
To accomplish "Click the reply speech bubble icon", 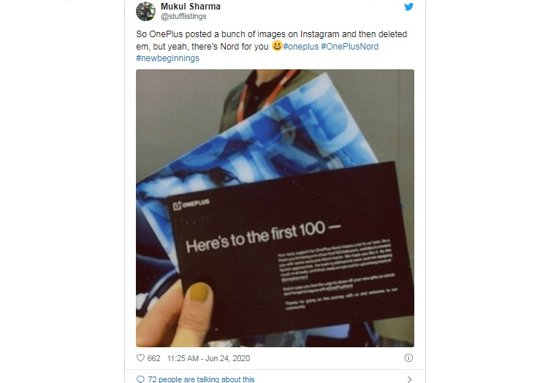I will [140, 379].
